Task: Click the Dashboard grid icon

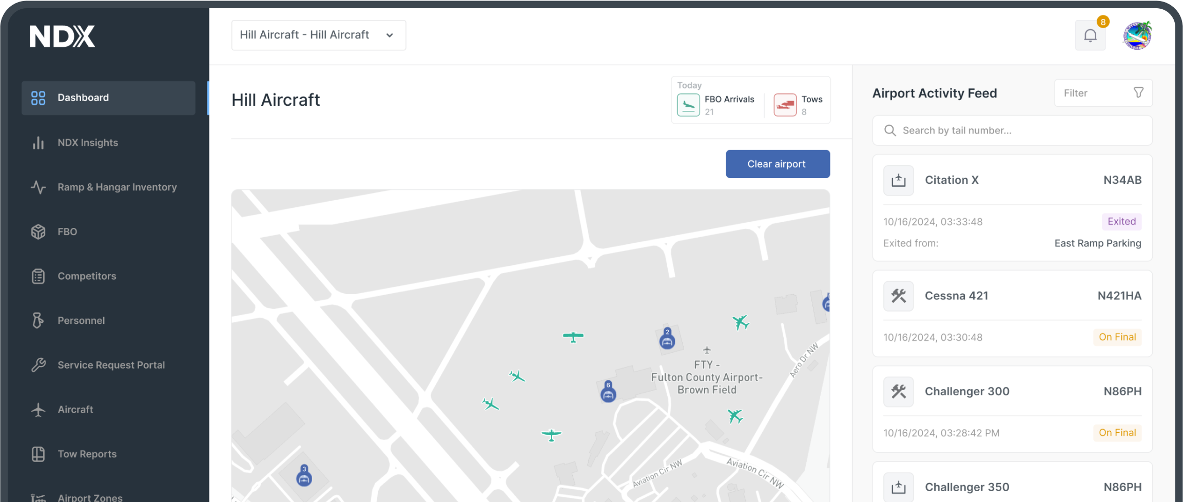Action: [38, 98]
